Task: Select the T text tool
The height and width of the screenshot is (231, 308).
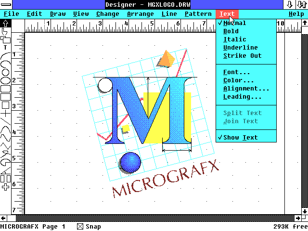Action: (x=5, y=48)
